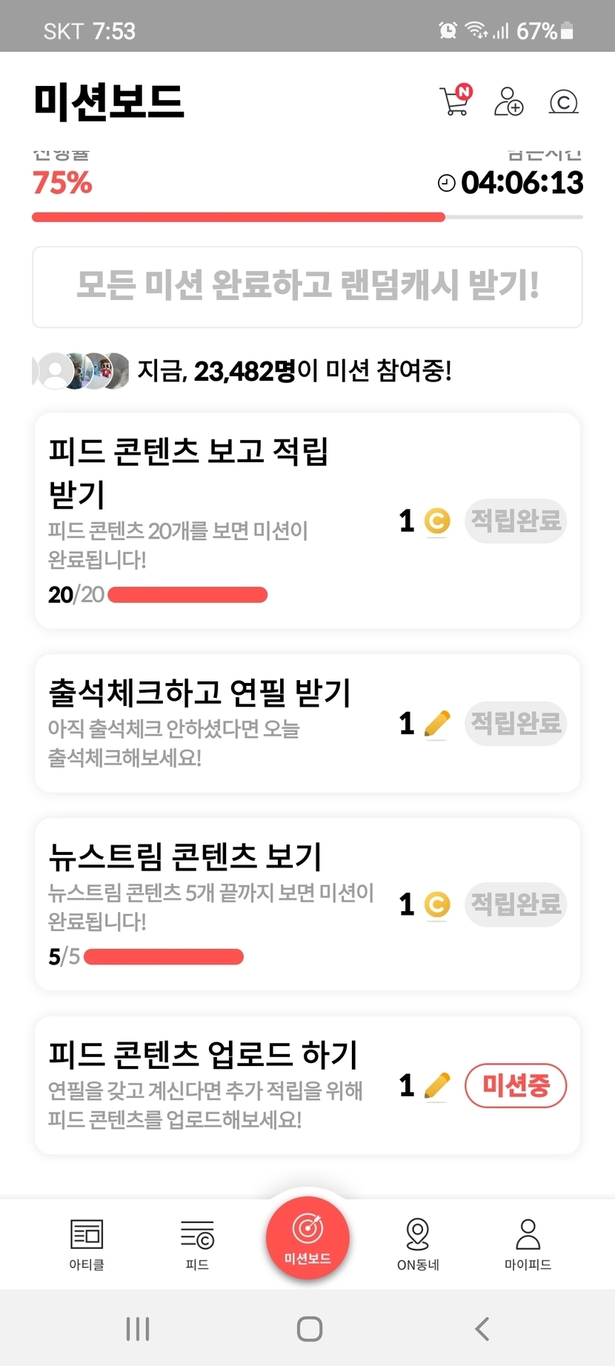Screen dimensions: 615x1366
Task: Tap 적립완료 on the 피드 콘텐츠 보고 mission
Action: (516, 521)
